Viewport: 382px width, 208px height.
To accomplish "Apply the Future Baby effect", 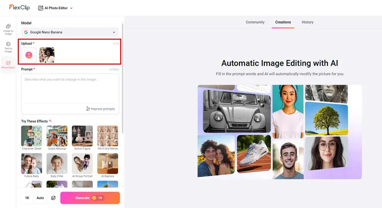I will click(x=32, y=165).
